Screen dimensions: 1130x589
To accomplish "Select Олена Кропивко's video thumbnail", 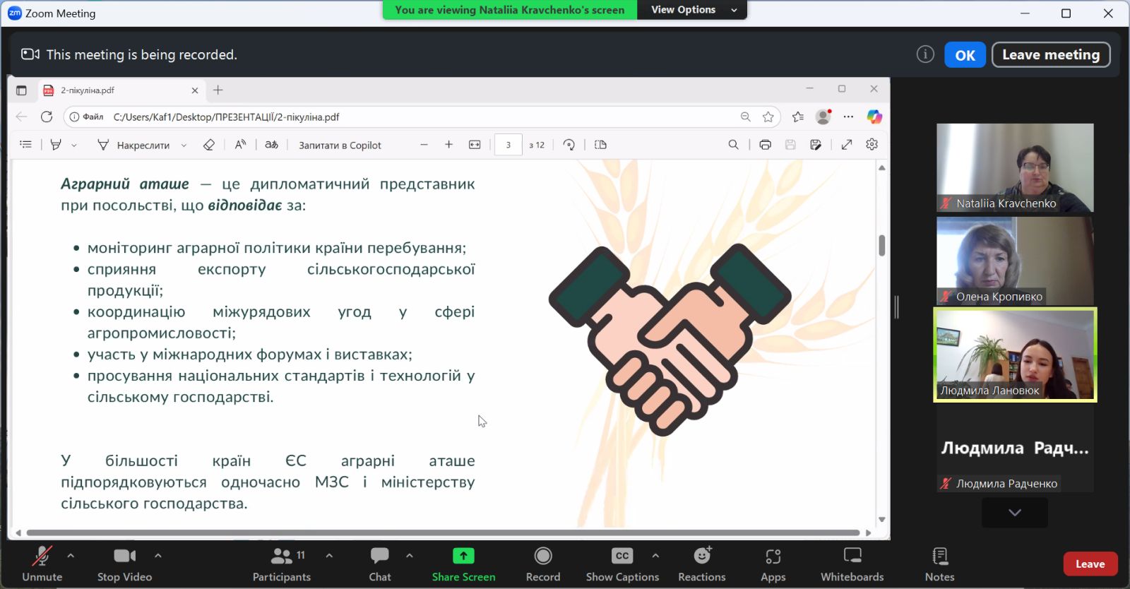I will click(x=1015, y=261).
